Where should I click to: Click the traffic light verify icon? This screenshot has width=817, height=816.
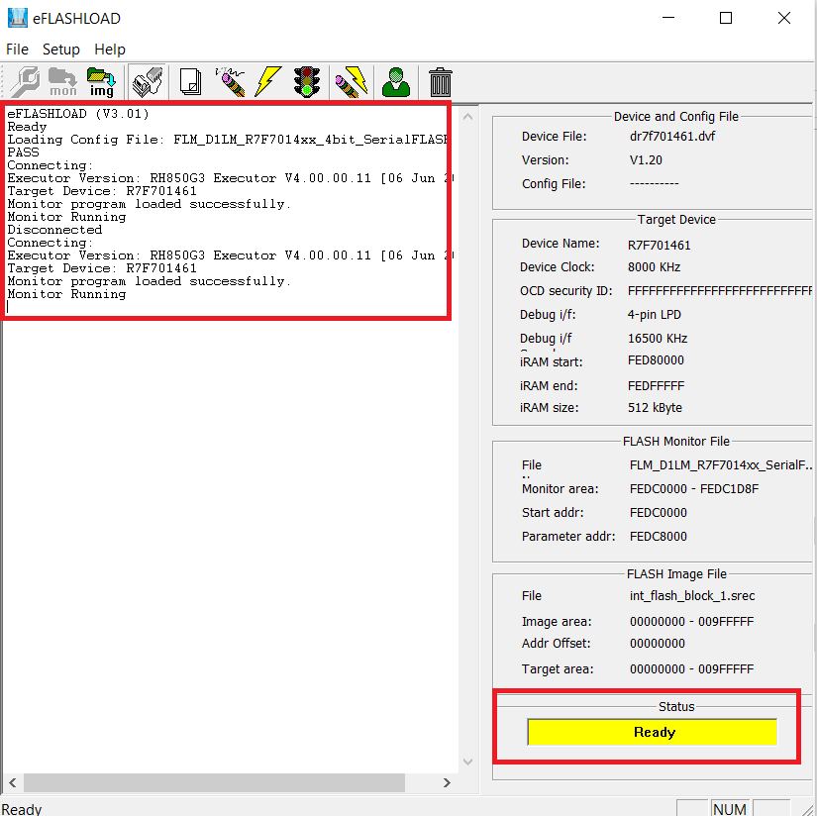pyautogui.click(x=307, y=82)
